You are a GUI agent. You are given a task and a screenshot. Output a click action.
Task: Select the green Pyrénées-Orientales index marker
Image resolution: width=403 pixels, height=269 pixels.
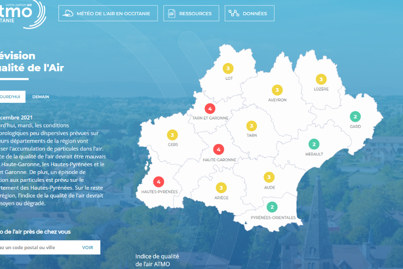pos(272,207)
